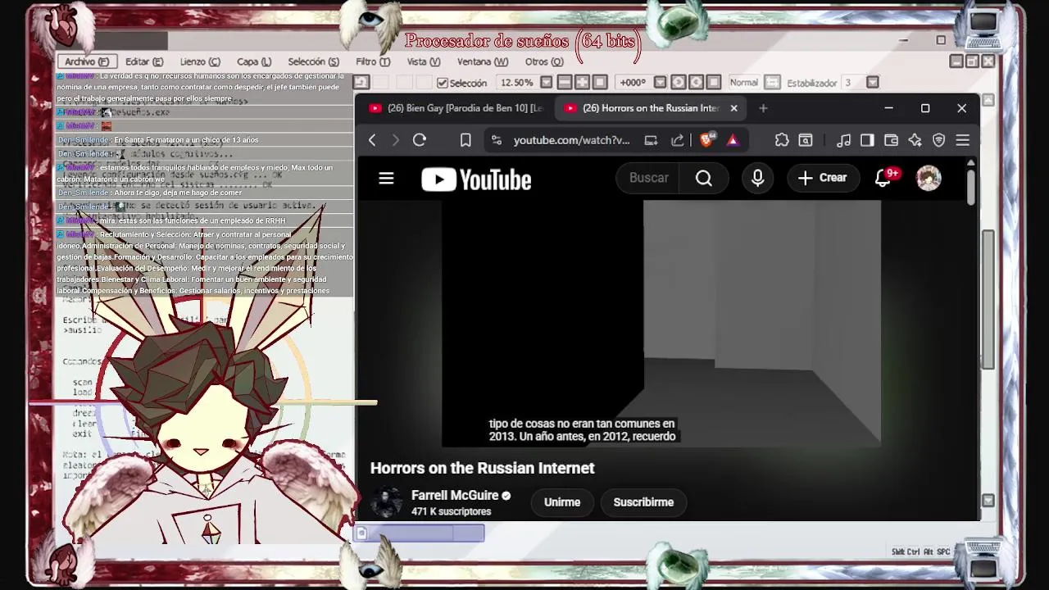
Task: Open Farrell McGuire channel avatar
Action: (x=386, y=502)
